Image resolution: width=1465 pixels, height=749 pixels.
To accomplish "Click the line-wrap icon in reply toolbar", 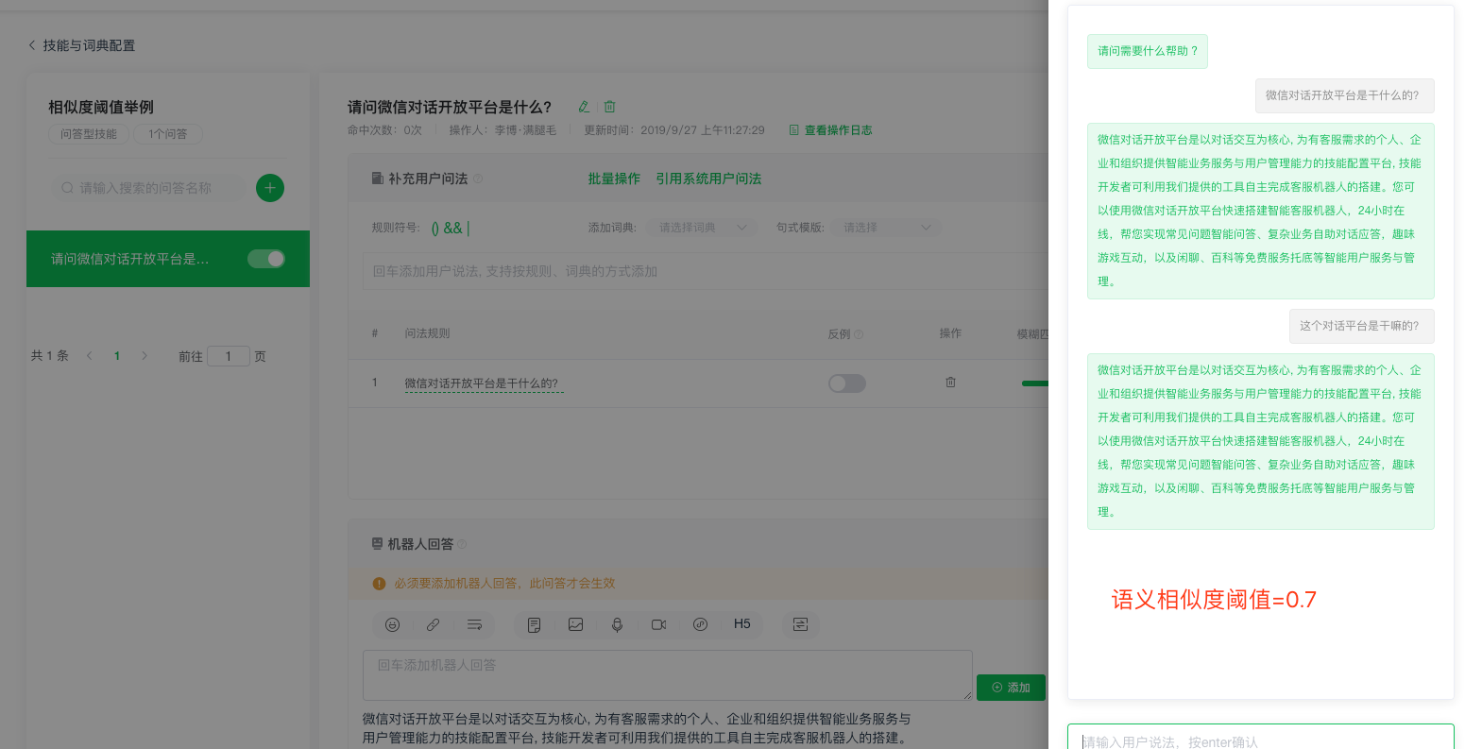I will (x=474, y=624).
